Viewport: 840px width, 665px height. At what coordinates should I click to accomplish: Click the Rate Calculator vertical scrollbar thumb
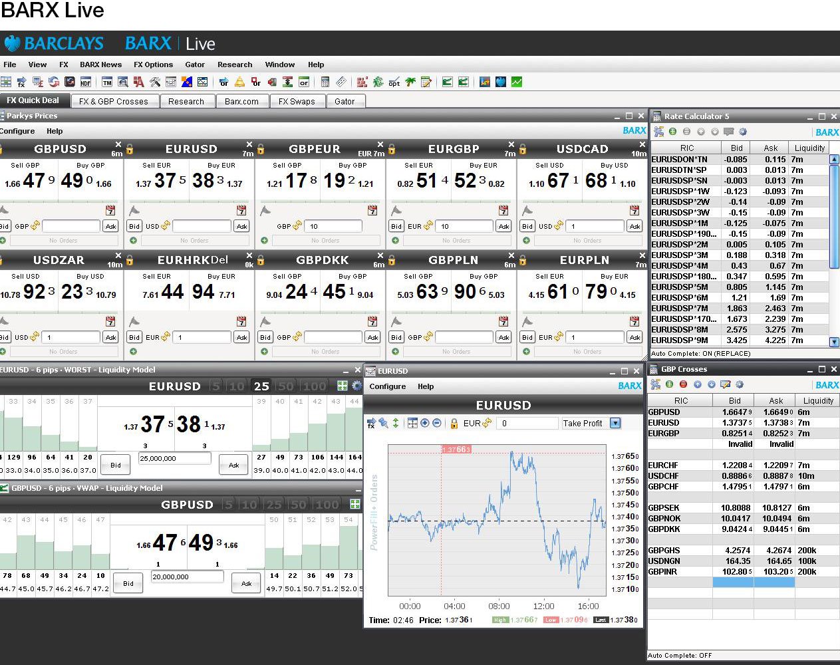click(x=834, y=217)
